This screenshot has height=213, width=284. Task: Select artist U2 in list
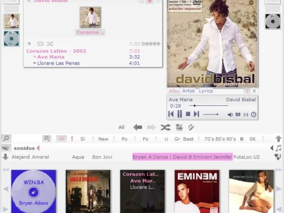click(x=256, y=157)
